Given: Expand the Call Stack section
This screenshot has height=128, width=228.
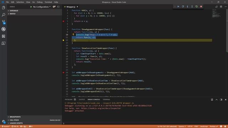Looking at the screenshot, I should pos(35,120).
